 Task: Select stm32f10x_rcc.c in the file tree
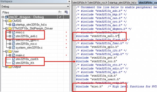(26, 44)
